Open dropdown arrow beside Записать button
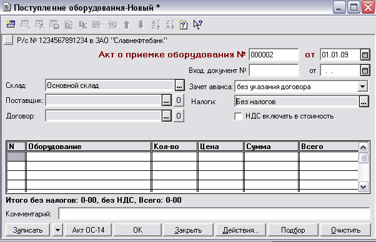Image resolution: width=376 pixels, height=242 pixels. [57, 230]
